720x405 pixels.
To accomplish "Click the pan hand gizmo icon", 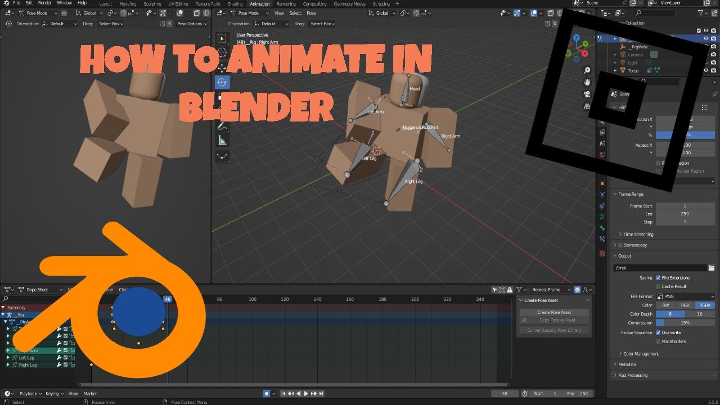I will 587,82.
